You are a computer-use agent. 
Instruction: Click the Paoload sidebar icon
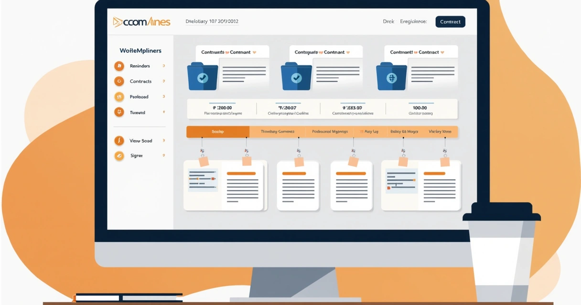coord(119,97)
